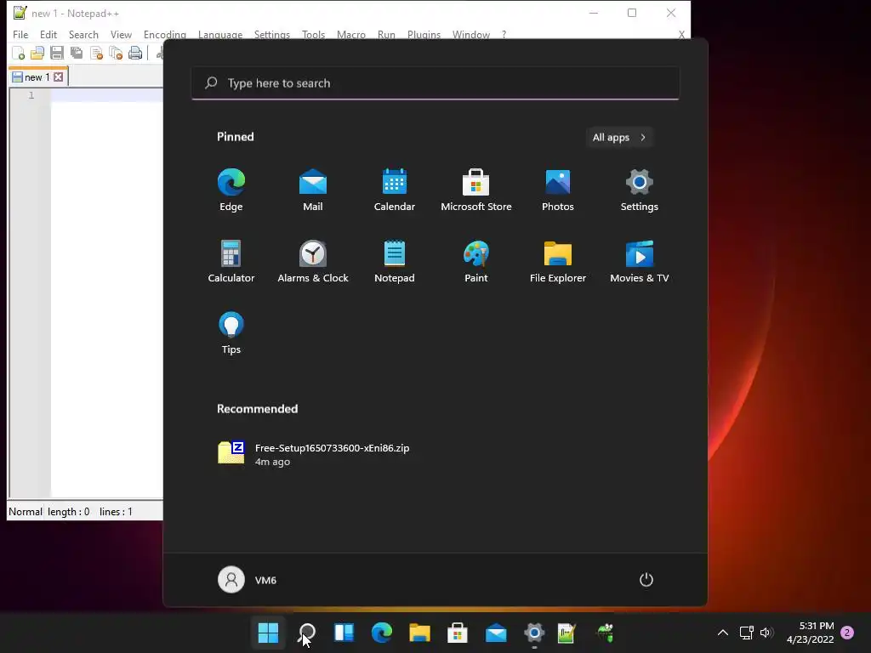Close the new 1 tab via its X
The height and width of the screenshot is (653, 871).
59,77
